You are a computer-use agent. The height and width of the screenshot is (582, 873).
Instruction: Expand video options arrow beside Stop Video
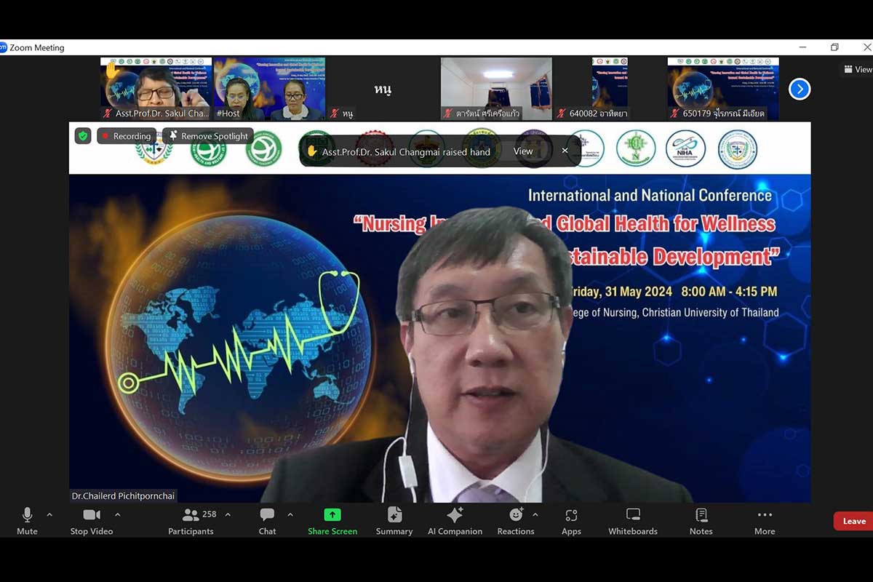coord(118,515)
